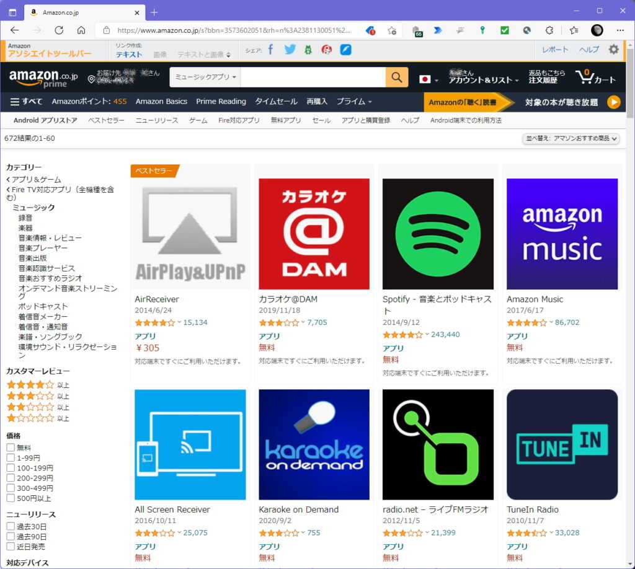Open the カラオケ@DAM app icon
The image size is (635, 569).
314,234
